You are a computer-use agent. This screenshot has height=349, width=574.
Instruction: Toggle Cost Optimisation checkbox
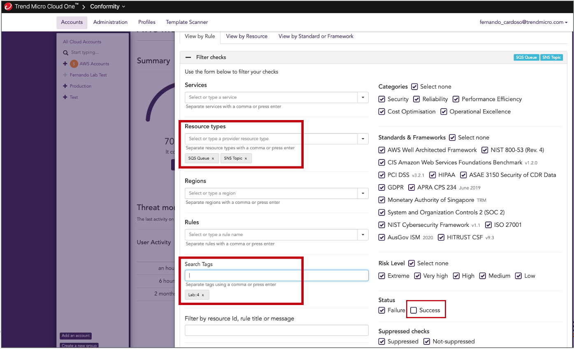[x=382, y=111]
